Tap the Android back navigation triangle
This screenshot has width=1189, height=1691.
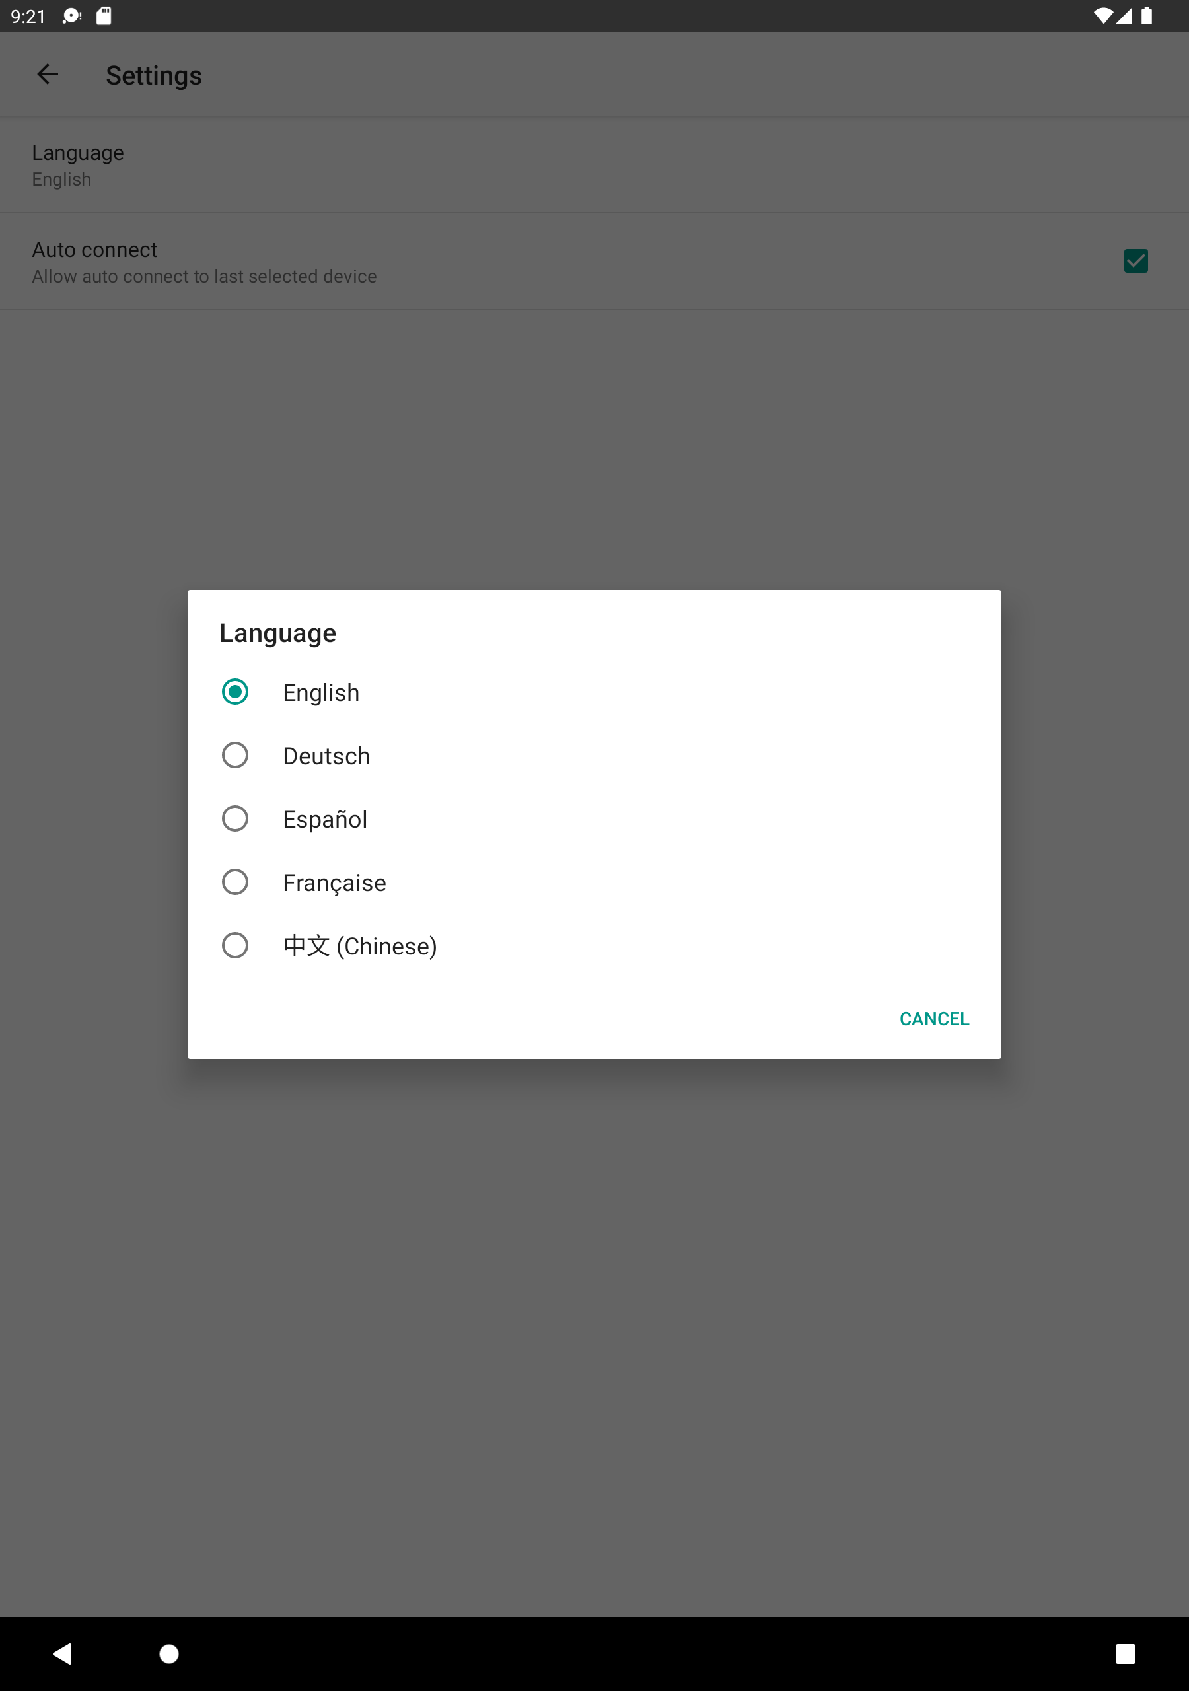pos(63,1653)
